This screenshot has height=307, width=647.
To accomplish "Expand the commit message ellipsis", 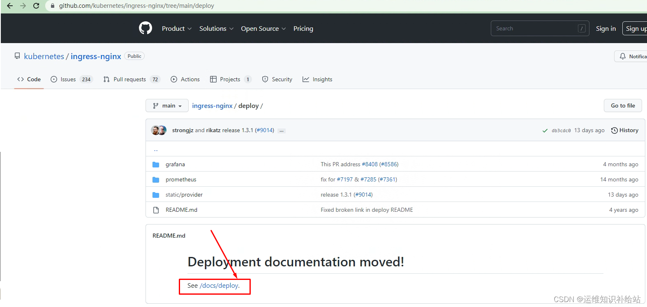I will pyautogui.click(x=282, y=131).
